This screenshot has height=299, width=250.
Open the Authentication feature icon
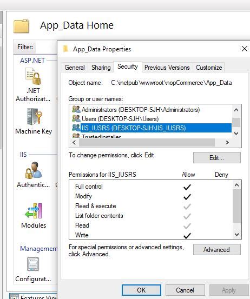tap(33, 170)
